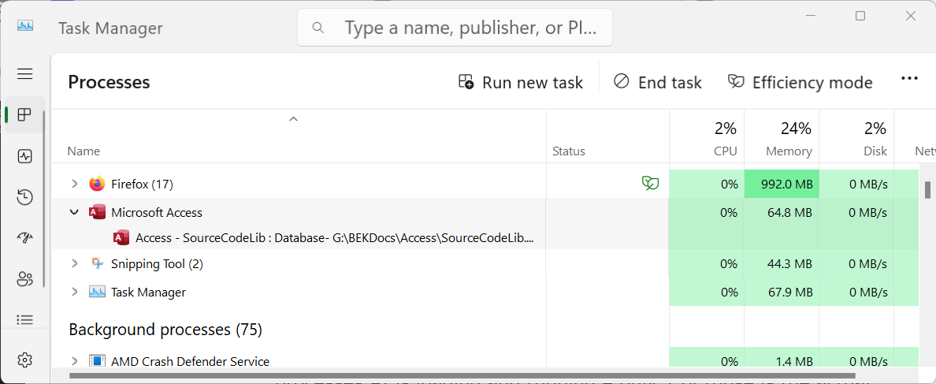Expand AMD Crash Defender Service entry
This screenshot has width=936, height=384.
coord(75,361)
